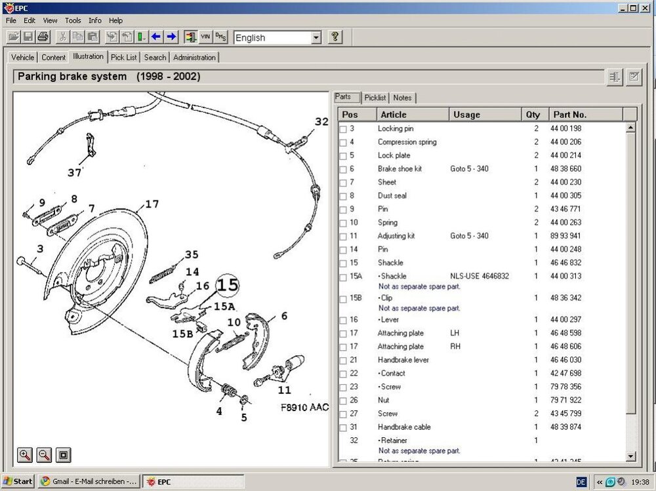Open the Edit menu
The height and width of the screenshot is (491, 656).
point(30,20)
